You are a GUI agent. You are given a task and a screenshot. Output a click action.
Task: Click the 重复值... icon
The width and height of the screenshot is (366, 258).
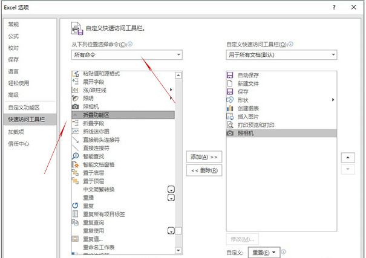(x=75, y=239)
